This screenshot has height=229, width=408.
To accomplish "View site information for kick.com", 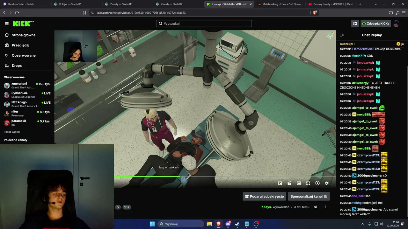I will 92,13.
